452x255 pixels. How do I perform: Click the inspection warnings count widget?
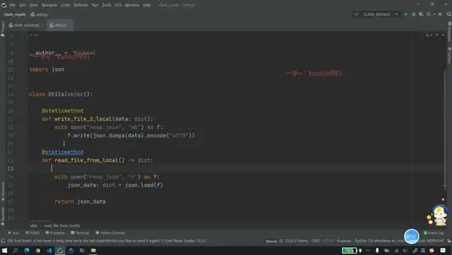click(x=429, y=35)
